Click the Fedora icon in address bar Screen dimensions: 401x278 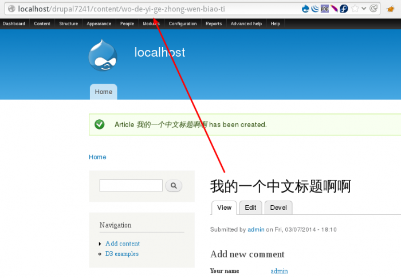pyautogui.click(x=344, y=9)
